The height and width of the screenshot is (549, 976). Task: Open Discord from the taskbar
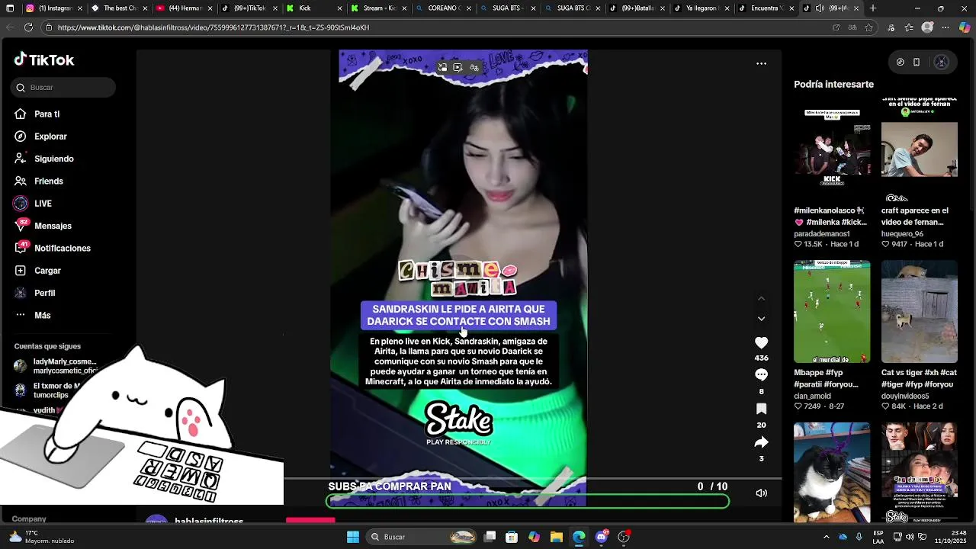pos(602,537)
